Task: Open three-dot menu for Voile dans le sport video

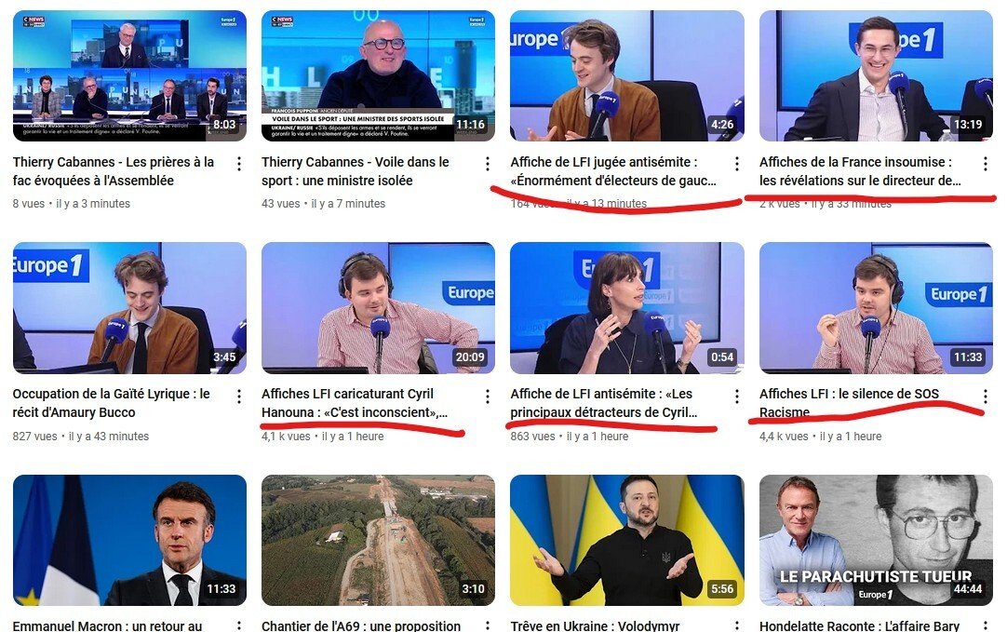Action: click(488, 164)
